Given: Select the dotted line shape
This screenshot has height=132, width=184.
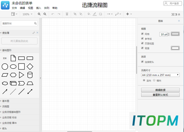Looking at the screenshot, I should pos(13,92).
